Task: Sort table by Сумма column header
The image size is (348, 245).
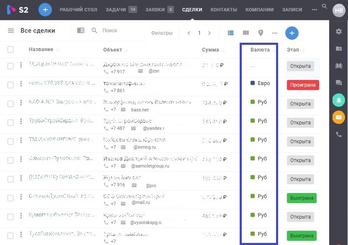Action: point(210,50)
